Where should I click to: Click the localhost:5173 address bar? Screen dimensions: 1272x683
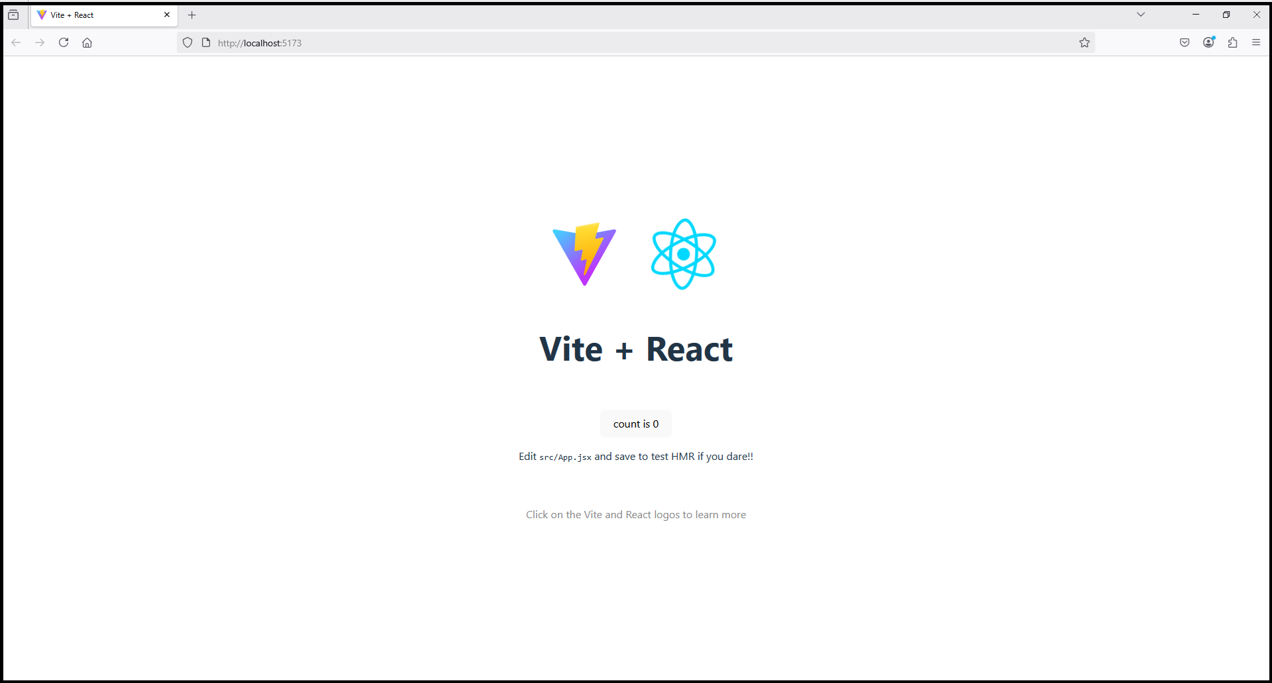point(636,42)
